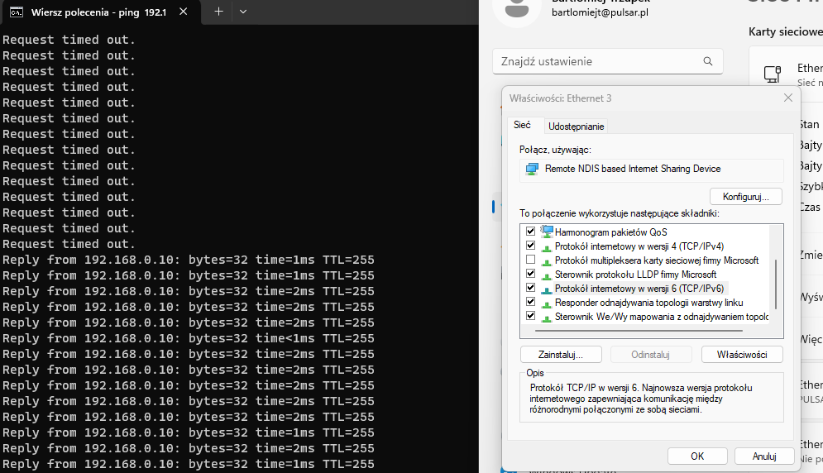823x473 pixels.
Task: Click the We/Wy mapping driver icon
Action: click(x=547, y=318)
